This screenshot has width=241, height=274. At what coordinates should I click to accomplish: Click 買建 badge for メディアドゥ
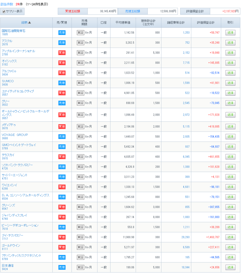[62, 127]
